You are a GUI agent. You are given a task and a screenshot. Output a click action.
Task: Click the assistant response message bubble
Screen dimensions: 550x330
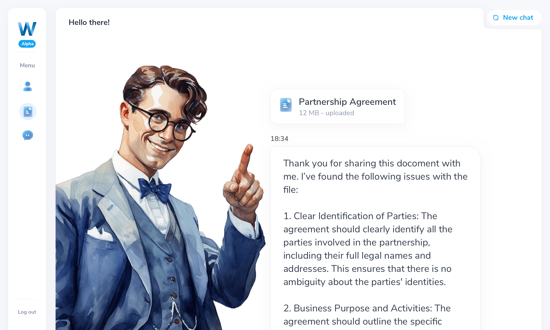(375, 238)
